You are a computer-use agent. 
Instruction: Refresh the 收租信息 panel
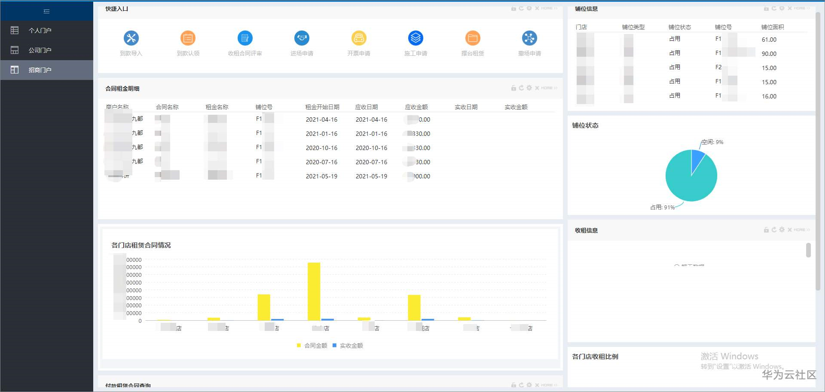point(774,230)
